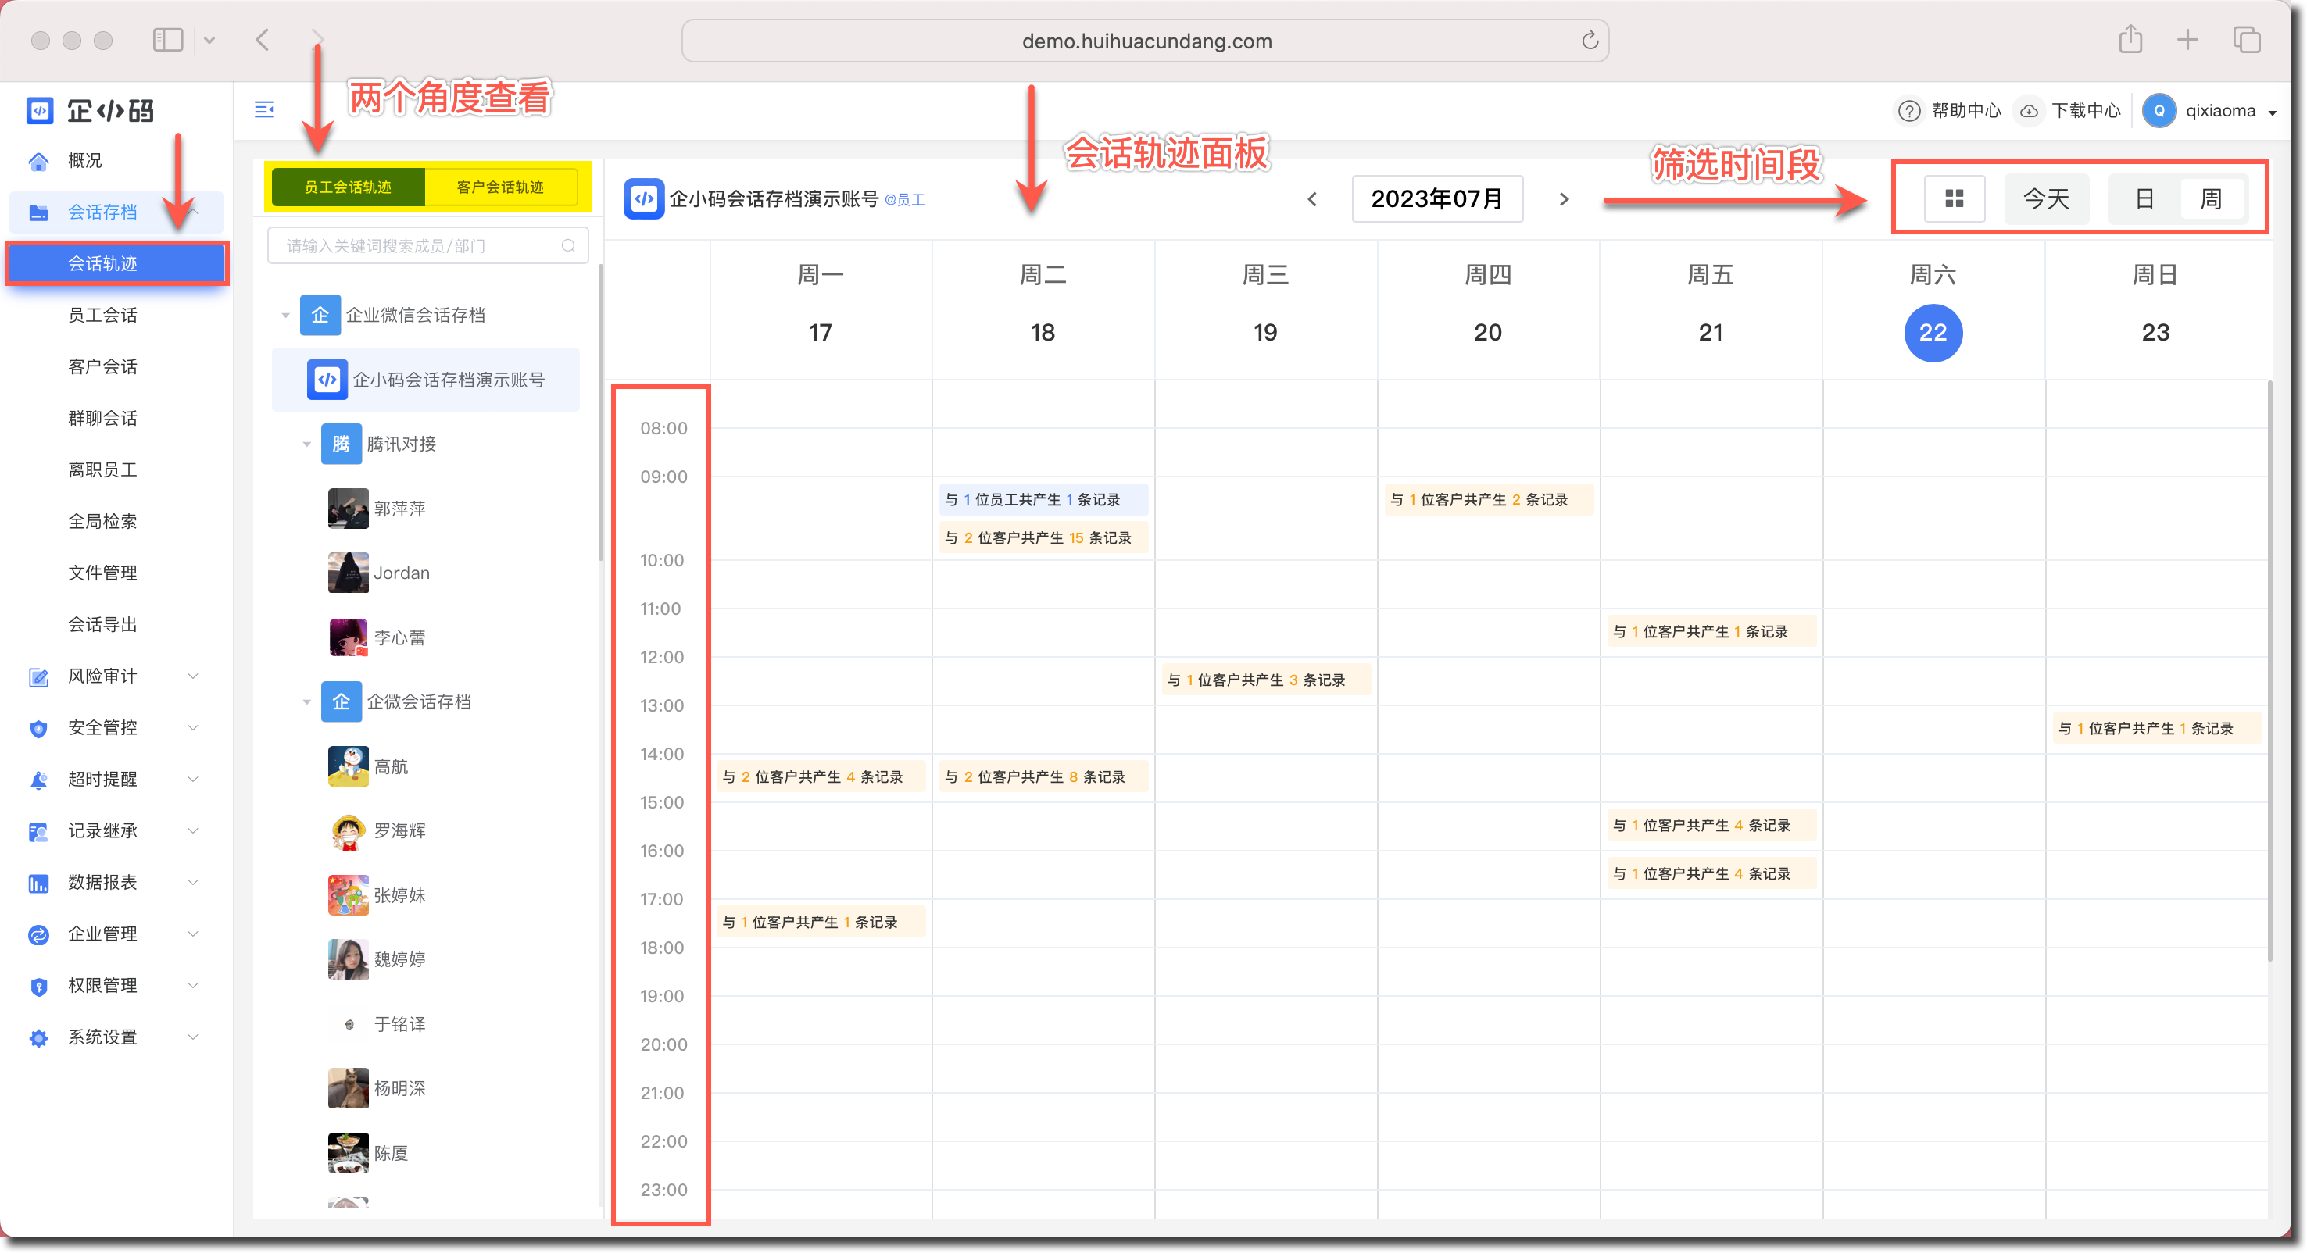
Task: Click the 系统设置 gear icon
Action: coord(38,1037)
